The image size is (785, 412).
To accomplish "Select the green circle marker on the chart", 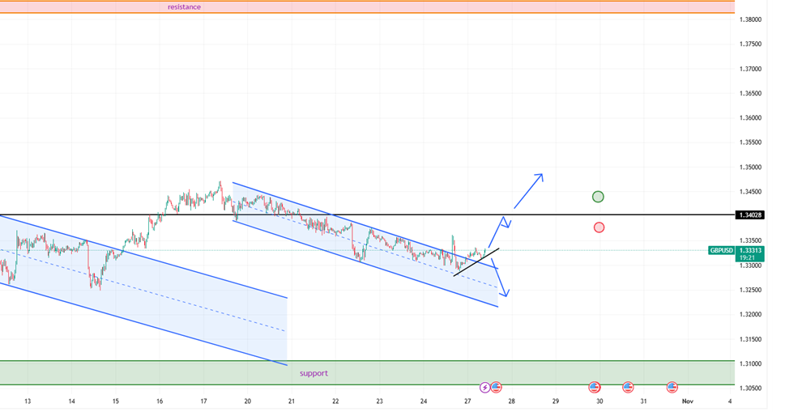I will tap(598, 197).
